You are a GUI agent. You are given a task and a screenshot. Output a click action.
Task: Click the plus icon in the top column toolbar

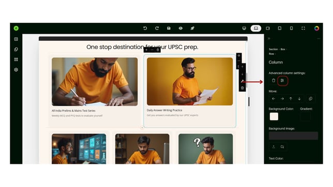click(146, 50)
